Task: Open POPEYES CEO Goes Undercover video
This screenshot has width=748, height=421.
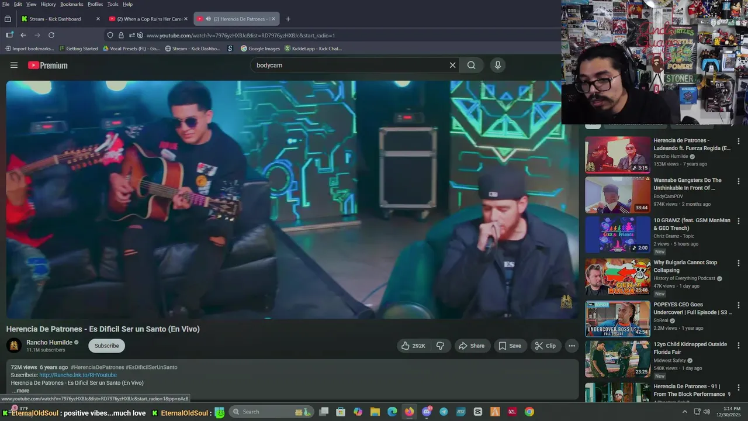Action: click(x=618, y=319)
